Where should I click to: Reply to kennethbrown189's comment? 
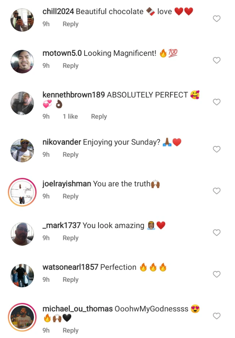[99, 116]
